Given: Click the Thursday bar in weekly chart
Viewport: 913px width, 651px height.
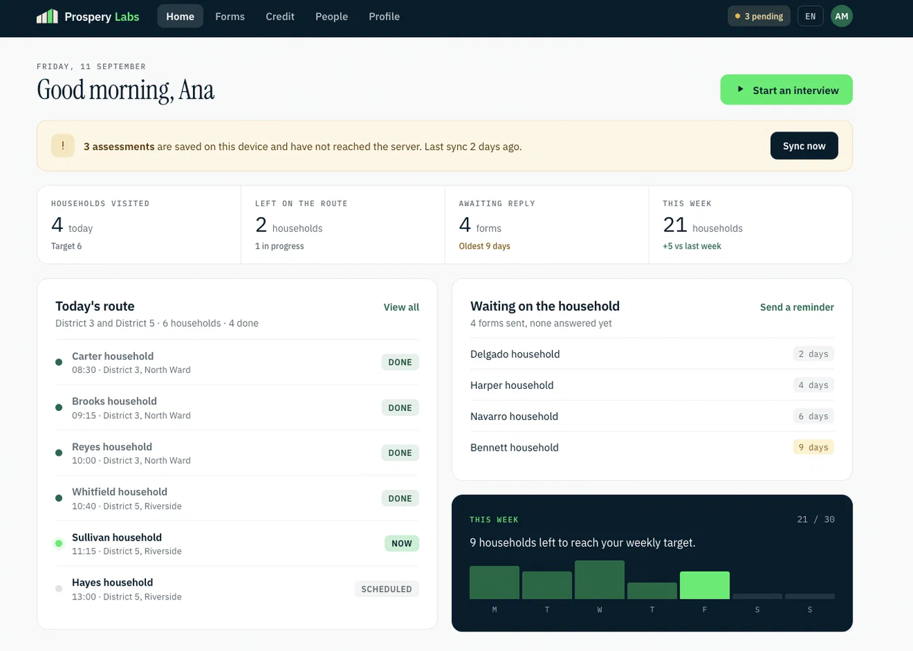Looking at the screenshot, I should [652, 591].
